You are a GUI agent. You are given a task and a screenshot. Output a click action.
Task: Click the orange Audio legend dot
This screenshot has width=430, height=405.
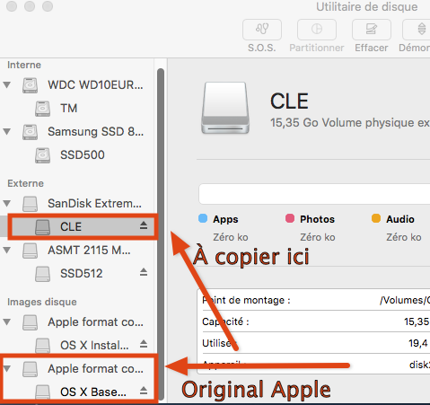(376, 218)
